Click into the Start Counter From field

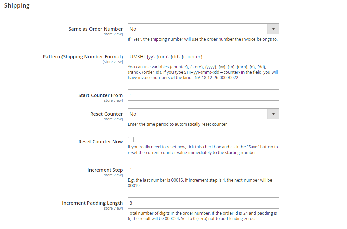pyautogui.click(x=203, y=95)
